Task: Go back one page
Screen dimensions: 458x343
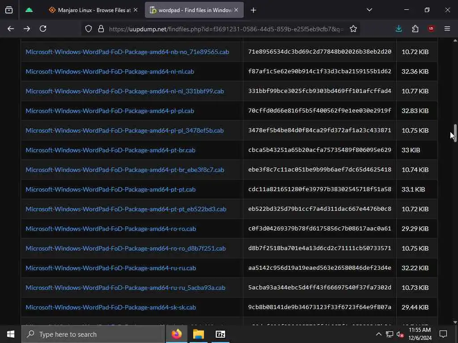Action: click(x=11, y=29)
